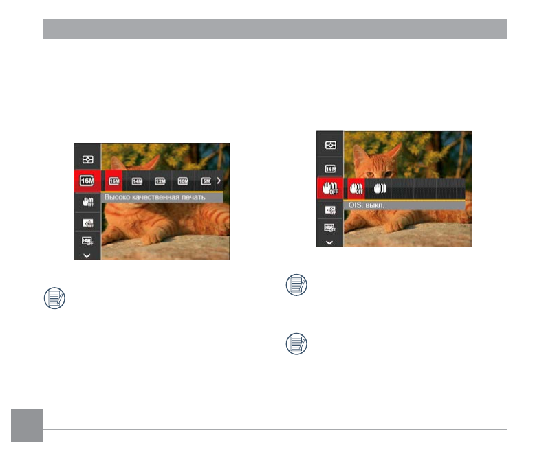This screenshot has width=546, height=467.
Task: Select the highlighted 16M option in the size row
Action: click(114, 181)
